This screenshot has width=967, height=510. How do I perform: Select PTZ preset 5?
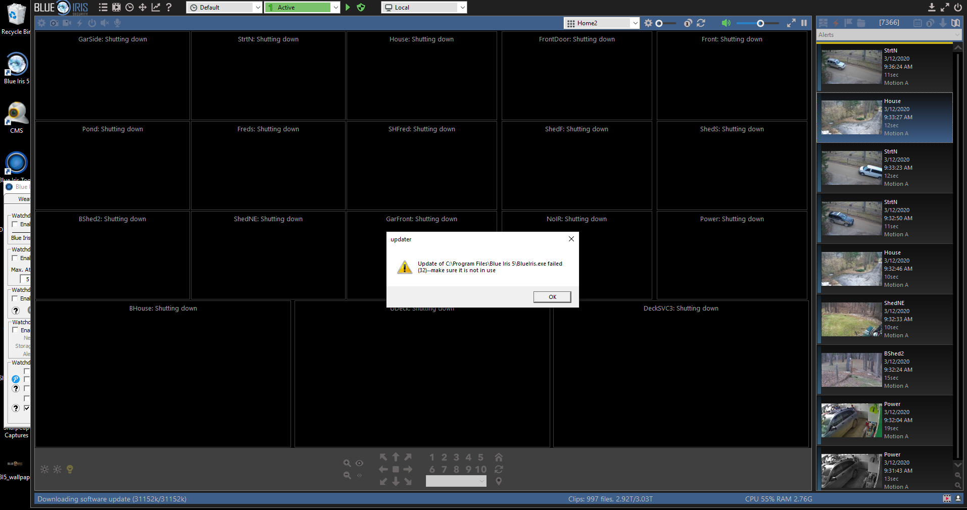(480, 457)
